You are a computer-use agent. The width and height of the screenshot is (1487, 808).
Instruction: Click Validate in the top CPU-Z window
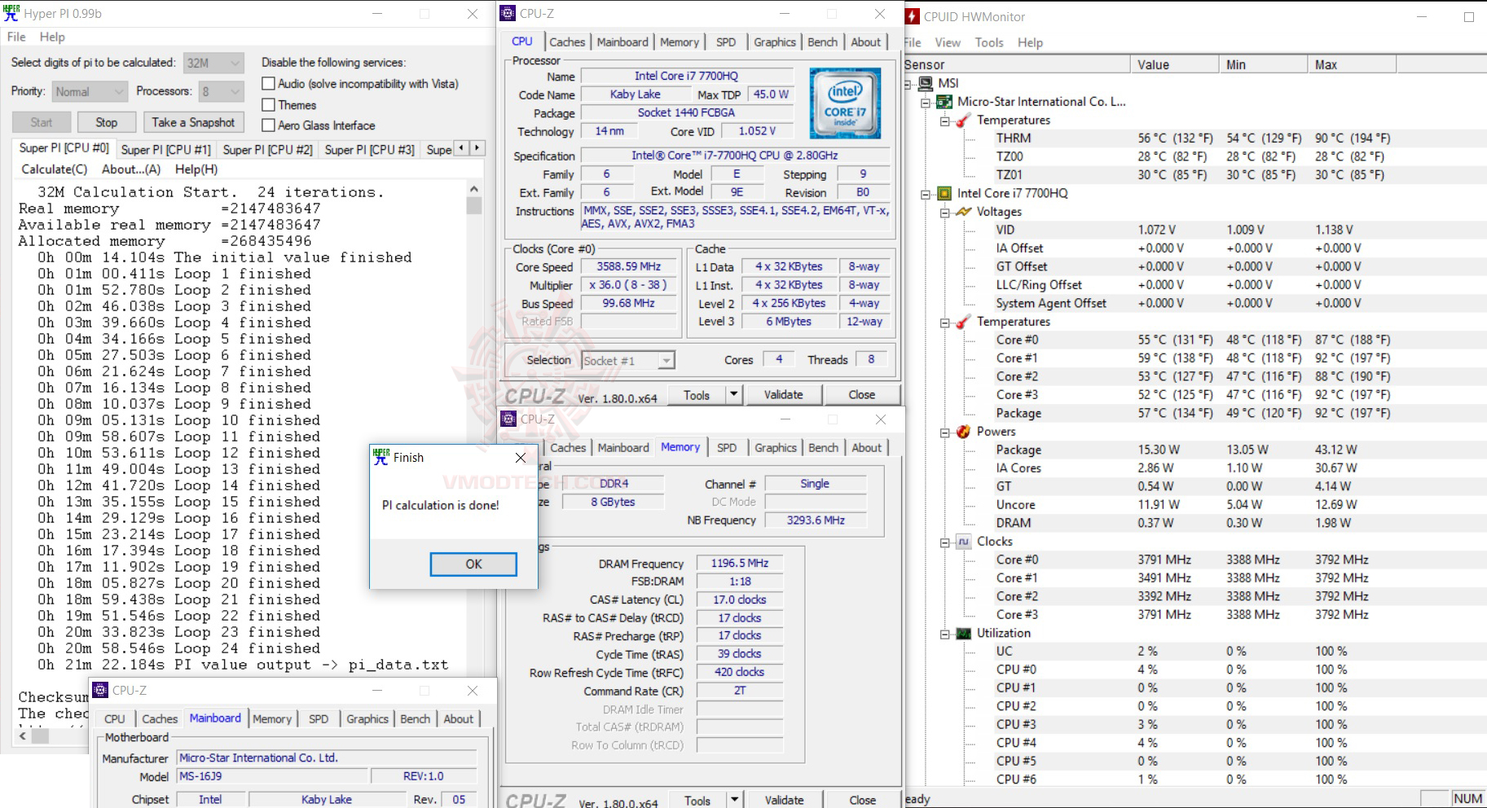tap(783, 395)
